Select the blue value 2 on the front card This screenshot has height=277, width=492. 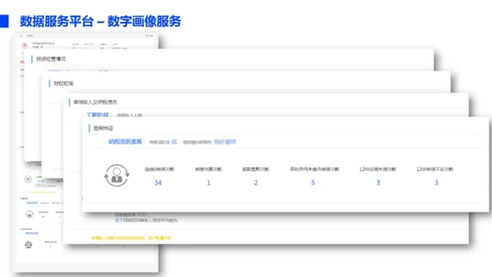pos(255,183)
